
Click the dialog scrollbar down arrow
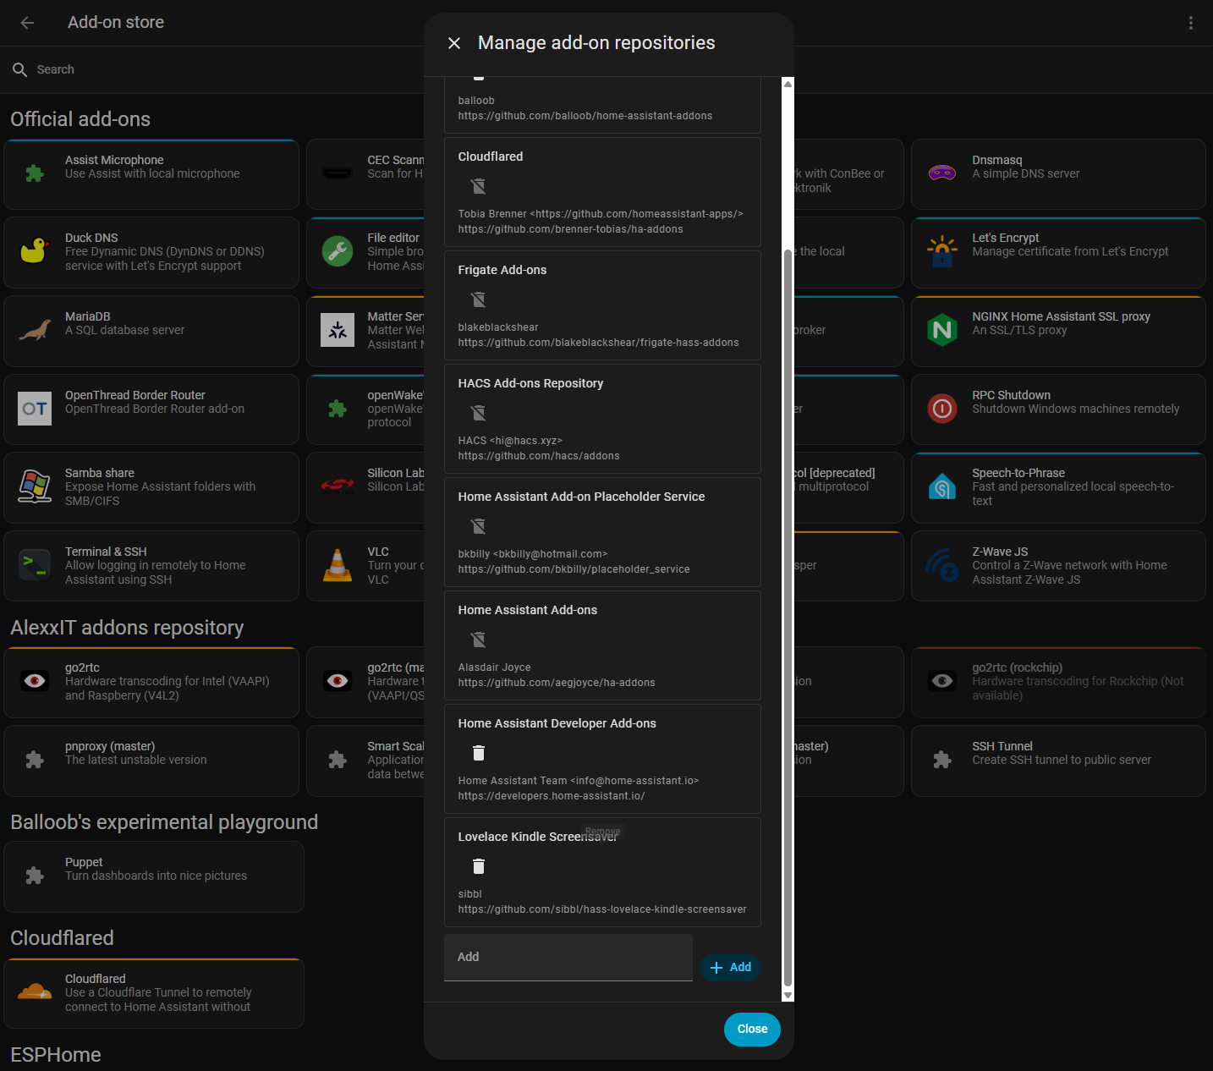coord(788,995)
